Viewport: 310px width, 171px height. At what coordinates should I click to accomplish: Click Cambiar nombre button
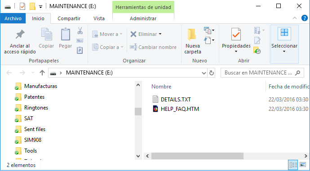click(153, 47)
